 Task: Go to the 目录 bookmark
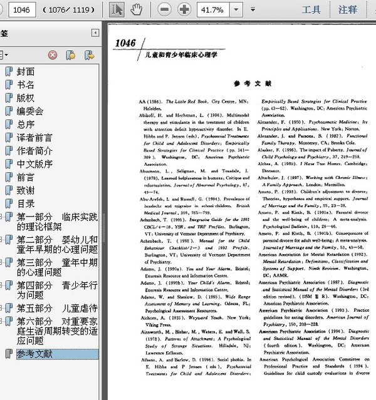tap(26, 203)
